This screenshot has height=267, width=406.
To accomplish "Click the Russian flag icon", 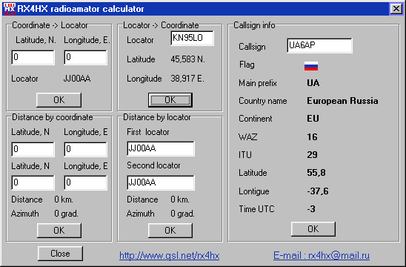I will pyautogui.click(x=311, y=66).
